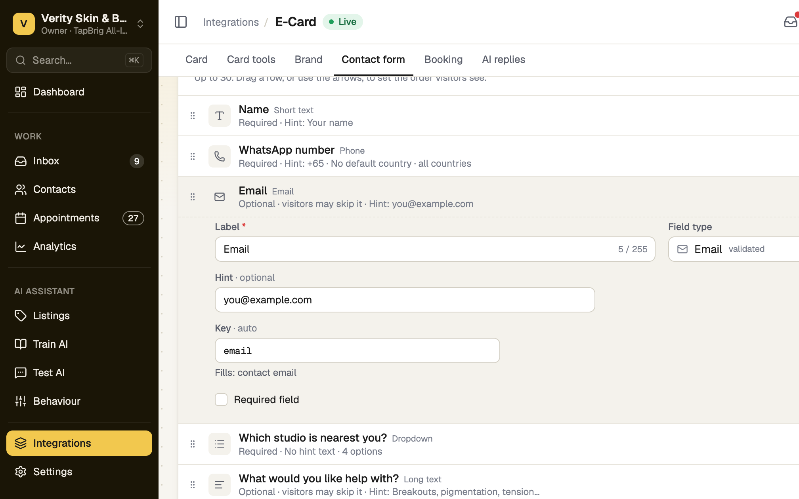Click the WhatsApp phone type icon
This screenshot has width=799, height=499.
220,156
